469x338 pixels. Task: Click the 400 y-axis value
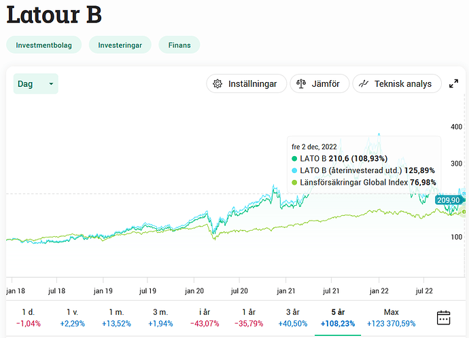(457, 127)
